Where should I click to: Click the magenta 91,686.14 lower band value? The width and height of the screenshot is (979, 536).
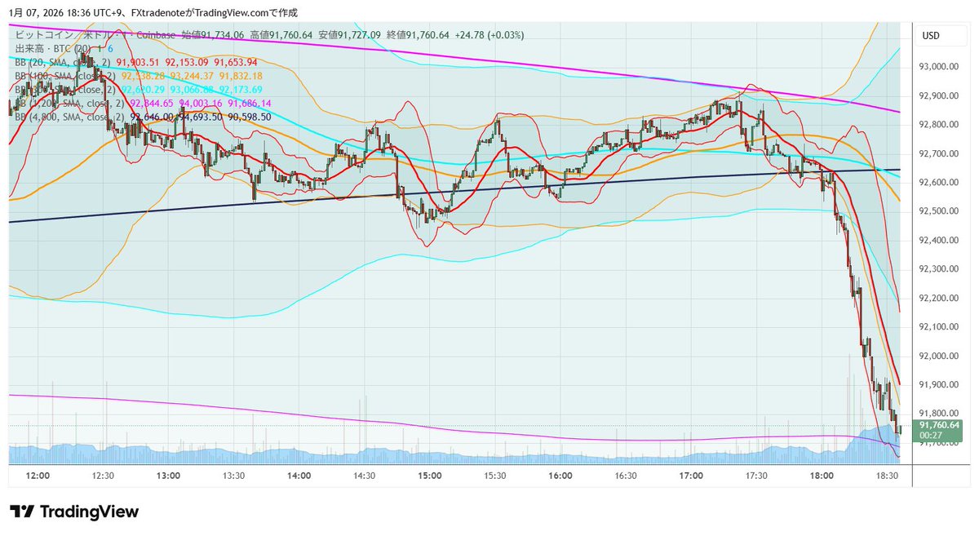coord(250,104)
